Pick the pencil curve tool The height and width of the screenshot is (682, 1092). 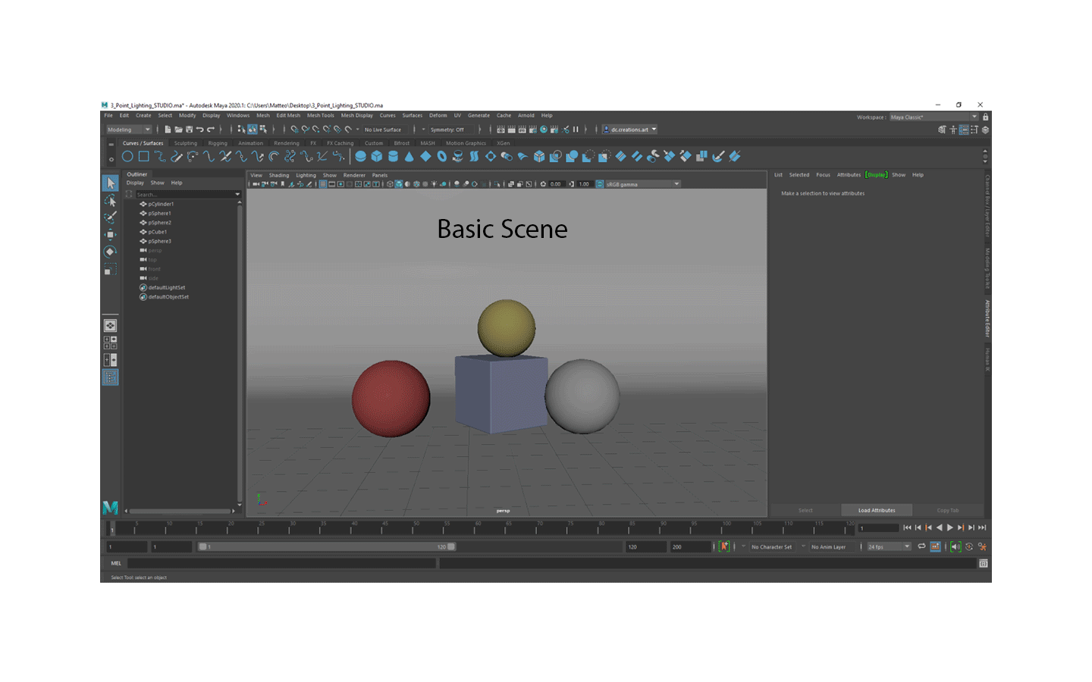tap(177, 157)
